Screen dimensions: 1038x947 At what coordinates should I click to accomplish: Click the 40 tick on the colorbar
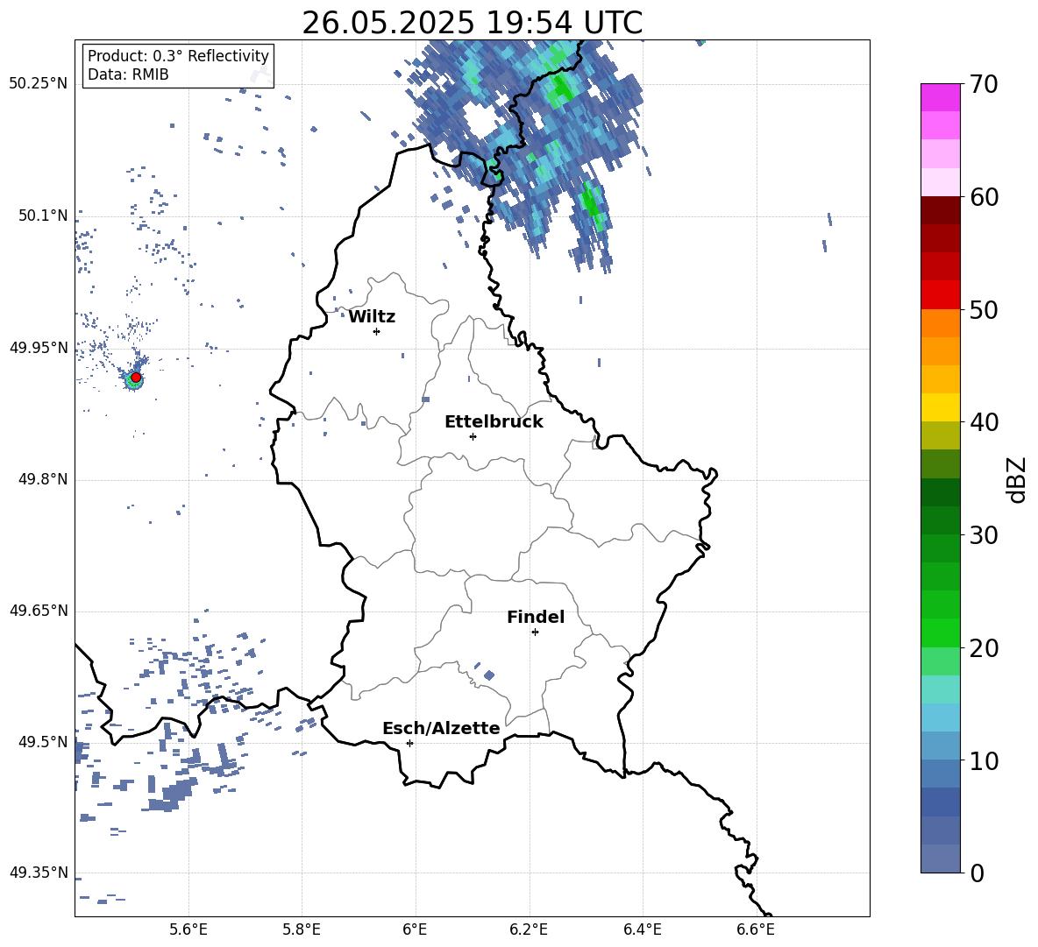pos(984,422)
